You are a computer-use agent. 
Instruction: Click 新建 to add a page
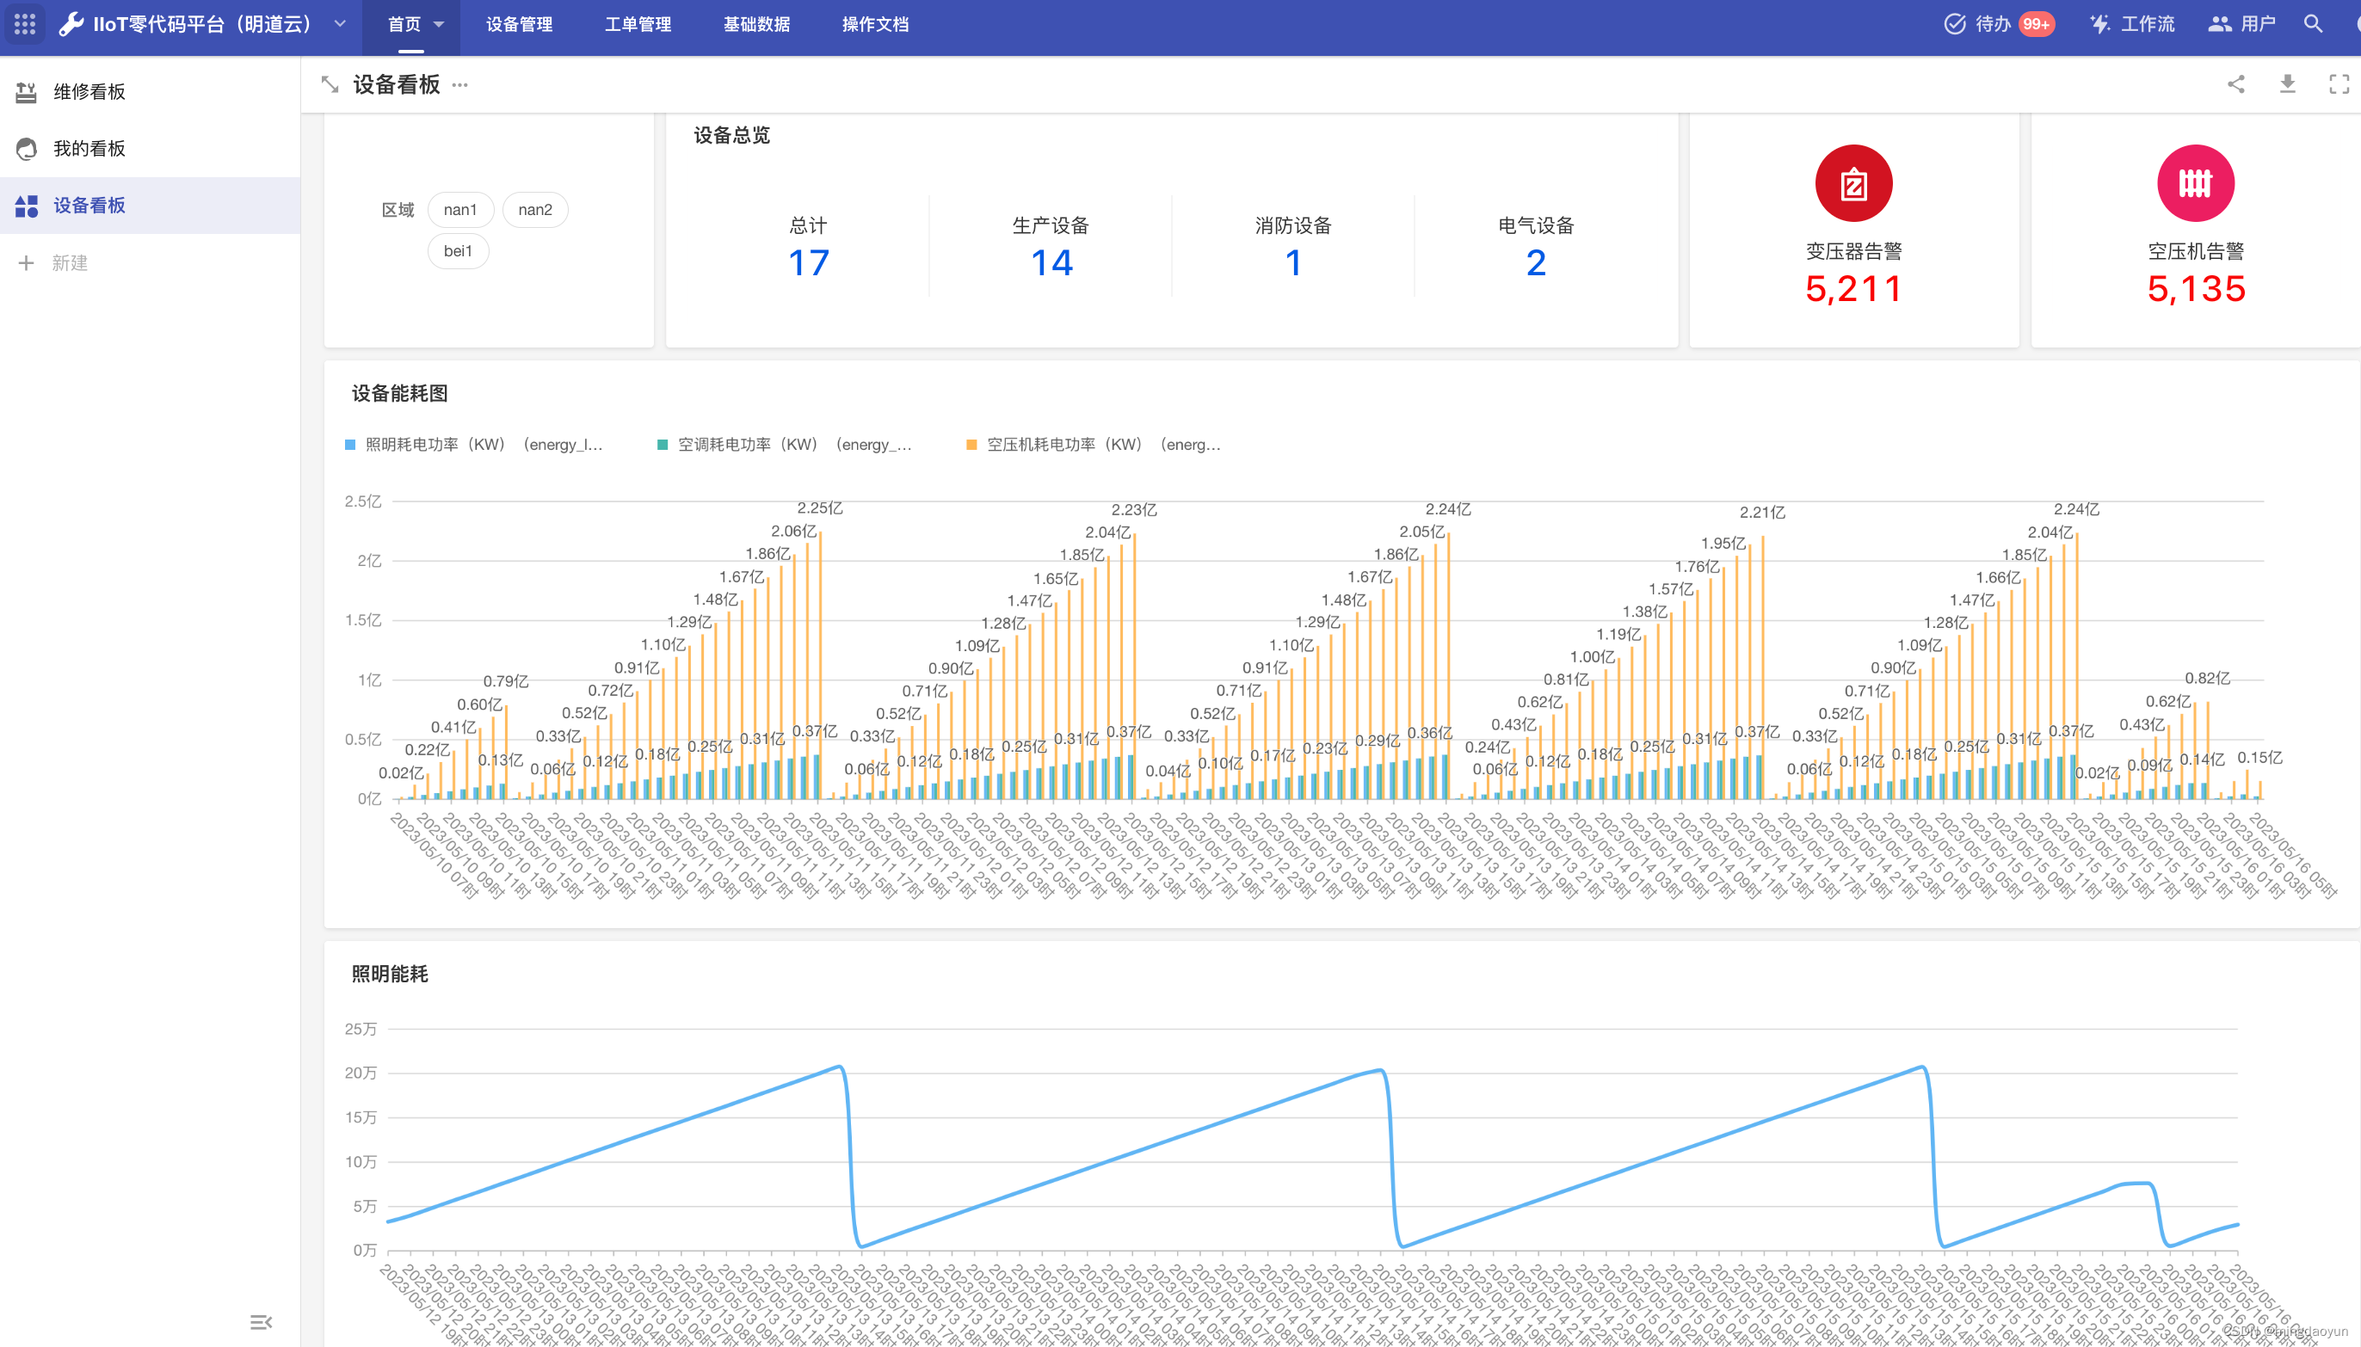tap(70, 262)
